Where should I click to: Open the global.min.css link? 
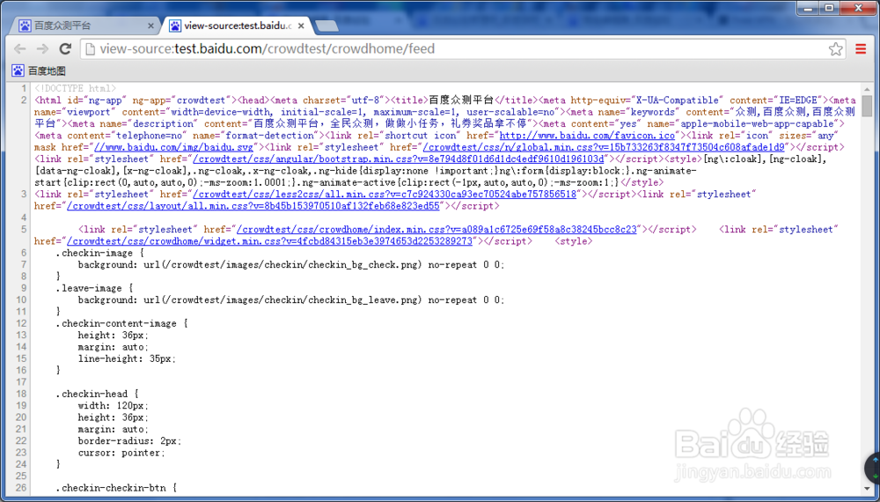604,147
